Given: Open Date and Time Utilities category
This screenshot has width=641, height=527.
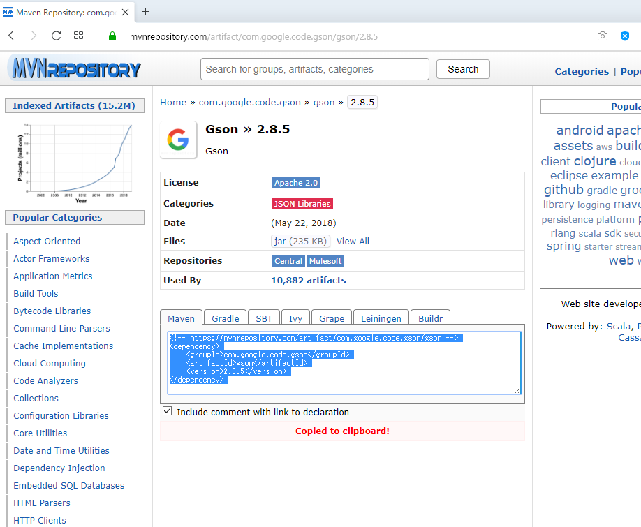Looking at the screenshot, I should click(x=61, y=451).
